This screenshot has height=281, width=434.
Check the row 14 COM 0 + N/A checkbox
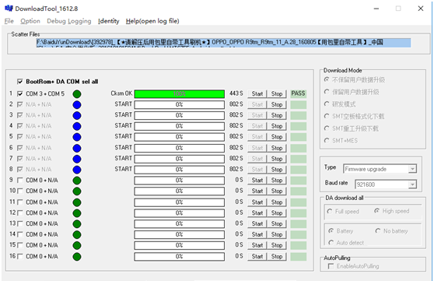pyautogui.click(x=20, y=234)
